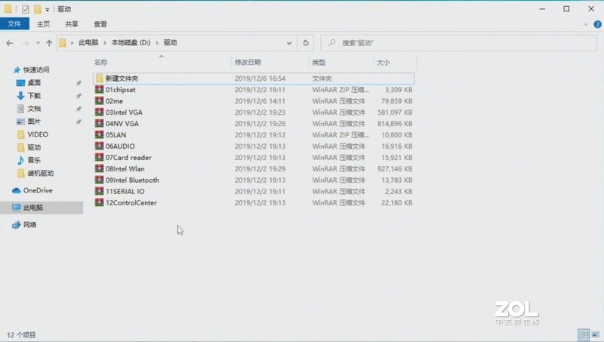Click the 927,146 KB size value
This screenshot has height=342, width=604.
pyautogui.click(x=395, y=168)
